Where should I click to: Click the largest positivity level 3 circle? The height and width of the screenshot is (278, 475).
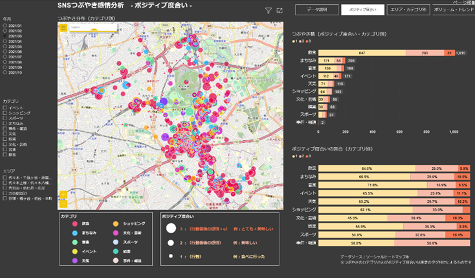click(x=170, y=228)
